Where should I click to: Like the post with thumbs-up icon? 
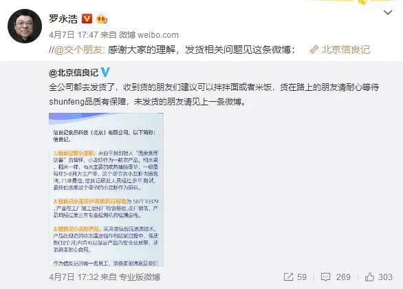click(x=369, y=277)
